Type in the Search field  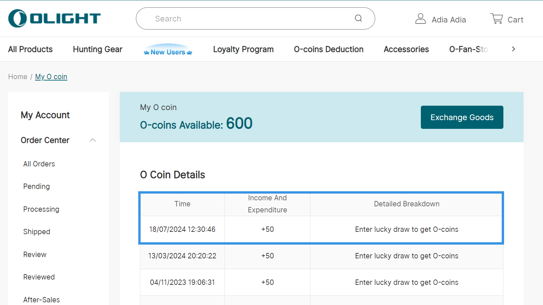(248, 19)
